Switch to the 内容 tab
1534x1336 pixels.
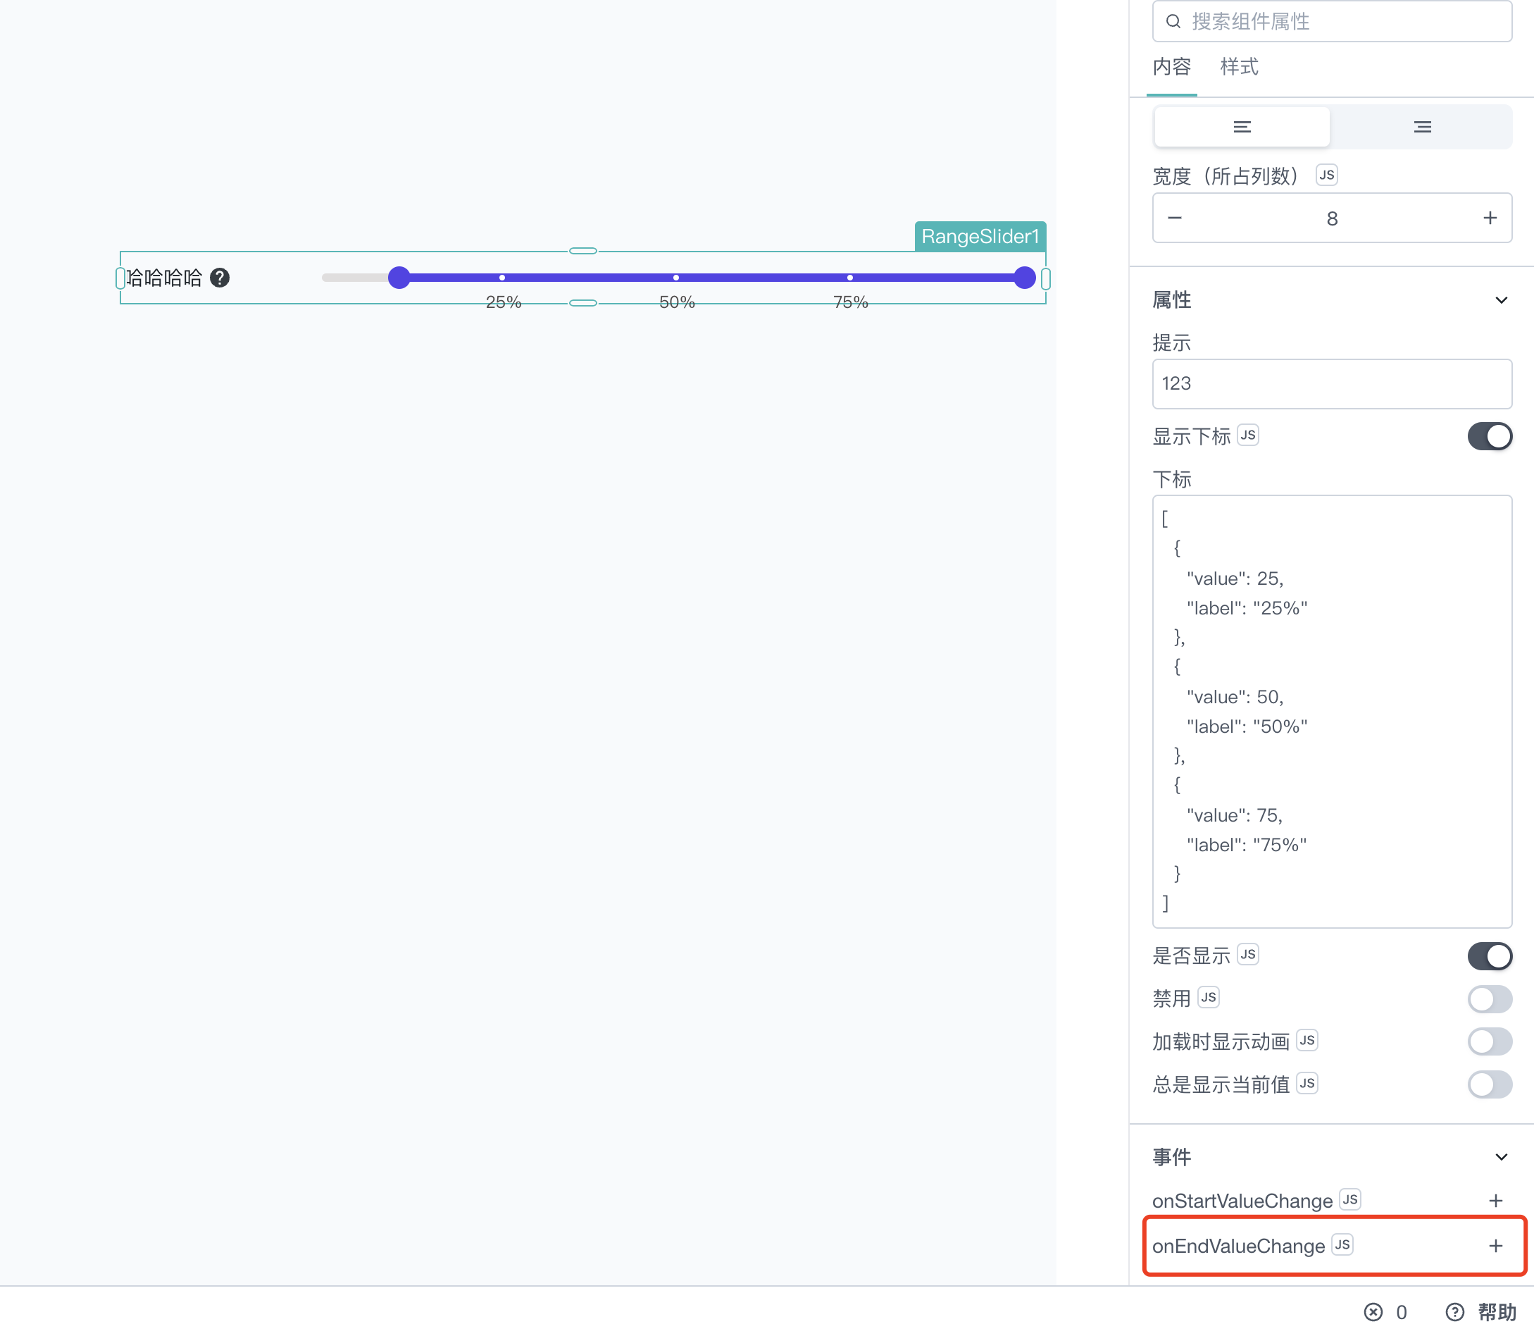coord(1172,67)
